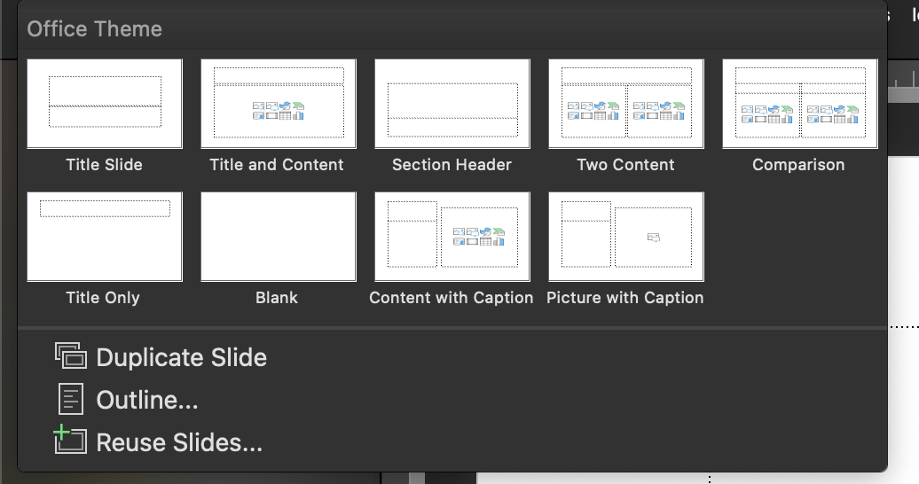The image size is (919, 484).
Task: Click the Picture with Caption label
Action: pyautogui.click(x=624, y=298)
